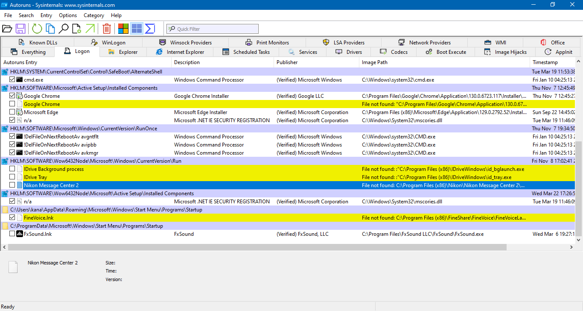Switch to the Services tab
Screen dimensions: 583x311
(303, 52)
